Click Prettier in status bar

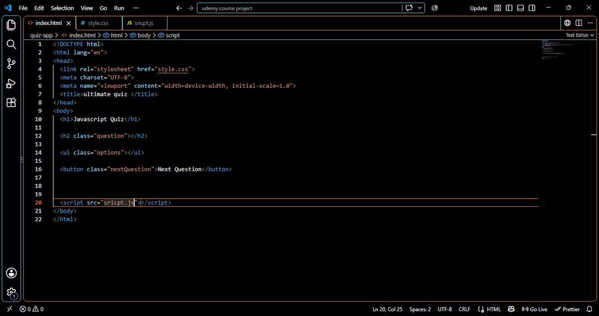(568, 310)
